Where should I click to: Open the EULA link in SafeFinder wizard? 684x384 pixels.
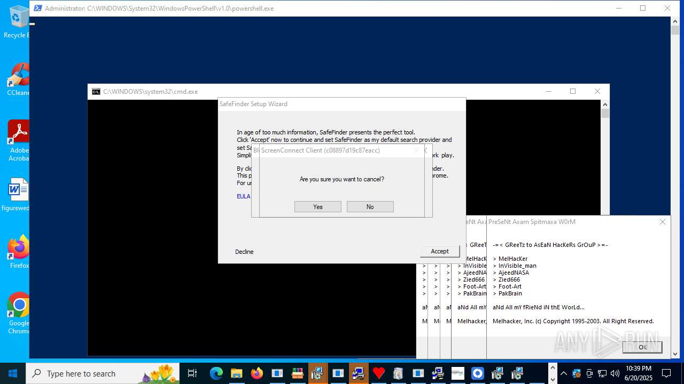tap(243, 196)
